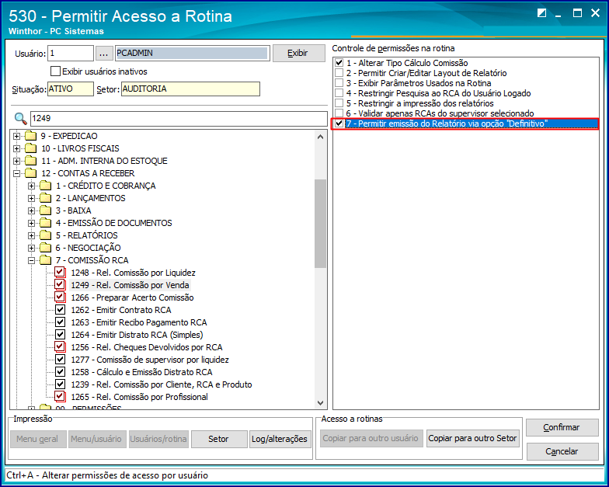The width and height of the screenshot is (609, 487).
Task: Click the PCADMIN user name field
Action: (x=192, y=53)
